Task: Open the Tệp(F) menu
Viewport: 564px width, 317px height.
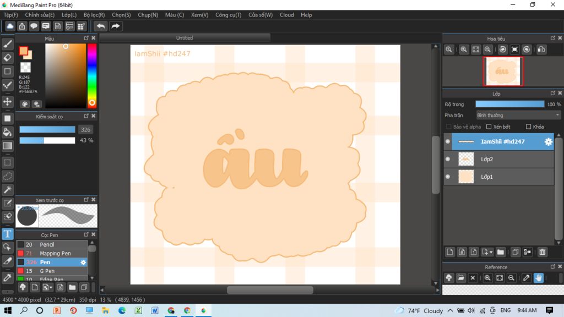Action: (x=11, y=15)
